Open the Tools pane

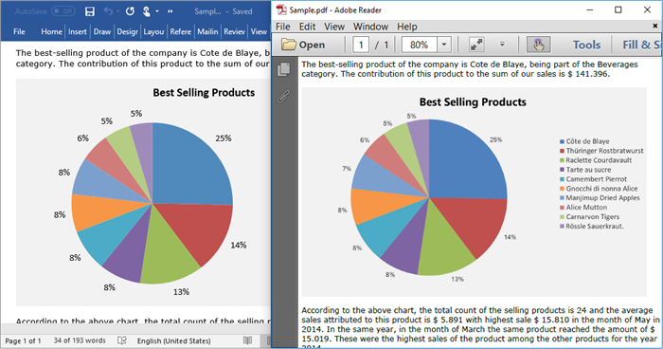coord(586,45)
